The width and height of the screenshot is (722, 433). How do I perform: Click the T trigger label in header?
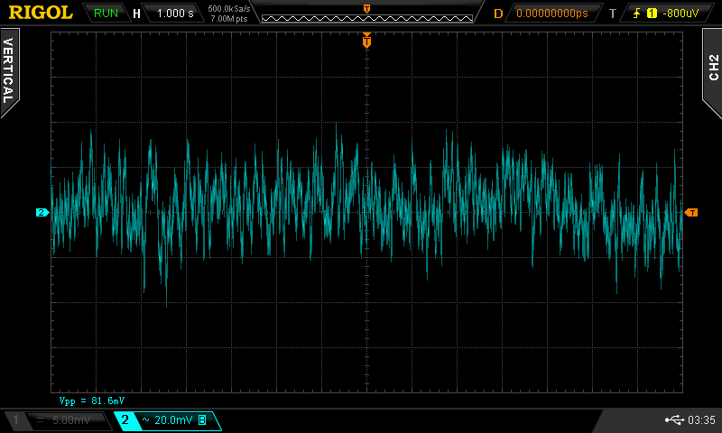[x=613, y=14]
